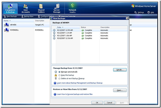Check the Network Healthy status icon
The image size is (161, 108).
[72, 5]
